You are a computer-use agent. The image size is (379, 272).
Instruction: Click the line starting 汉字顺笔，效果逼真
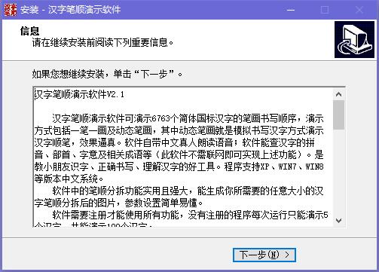pyautogui.click(x=175, y=142)
